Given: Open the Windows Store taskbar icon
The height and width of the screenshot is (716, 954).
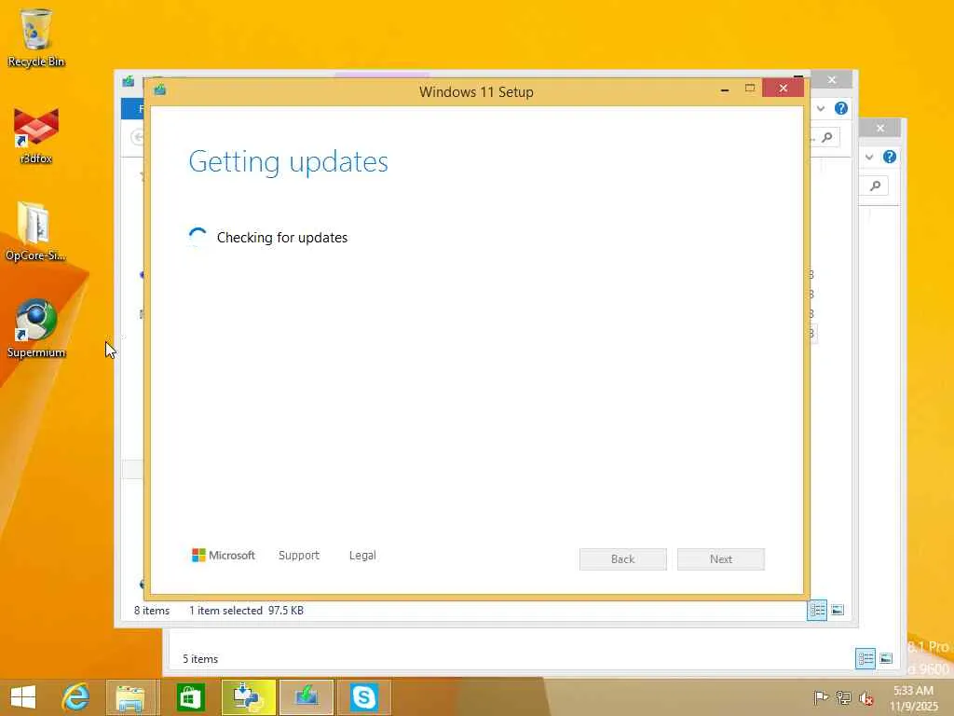Looking at the screenshot, I should 190,697.
